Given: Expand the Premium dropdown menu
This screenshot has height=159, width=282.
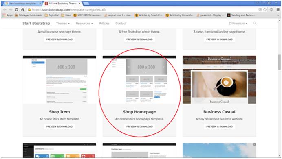Looking at the screenshot, I should tap(238, 23).
